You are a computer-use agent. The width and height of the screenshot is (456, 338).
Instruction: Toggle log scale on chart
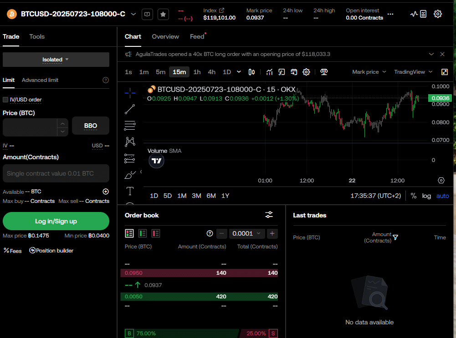click(426, 196)
